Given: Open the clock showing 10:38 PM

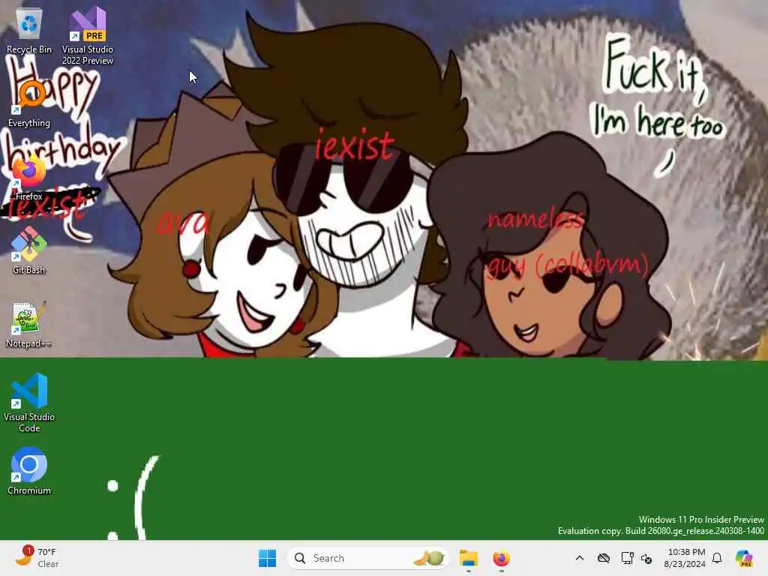Looking at the screenshot, I should tap(685, 558).
